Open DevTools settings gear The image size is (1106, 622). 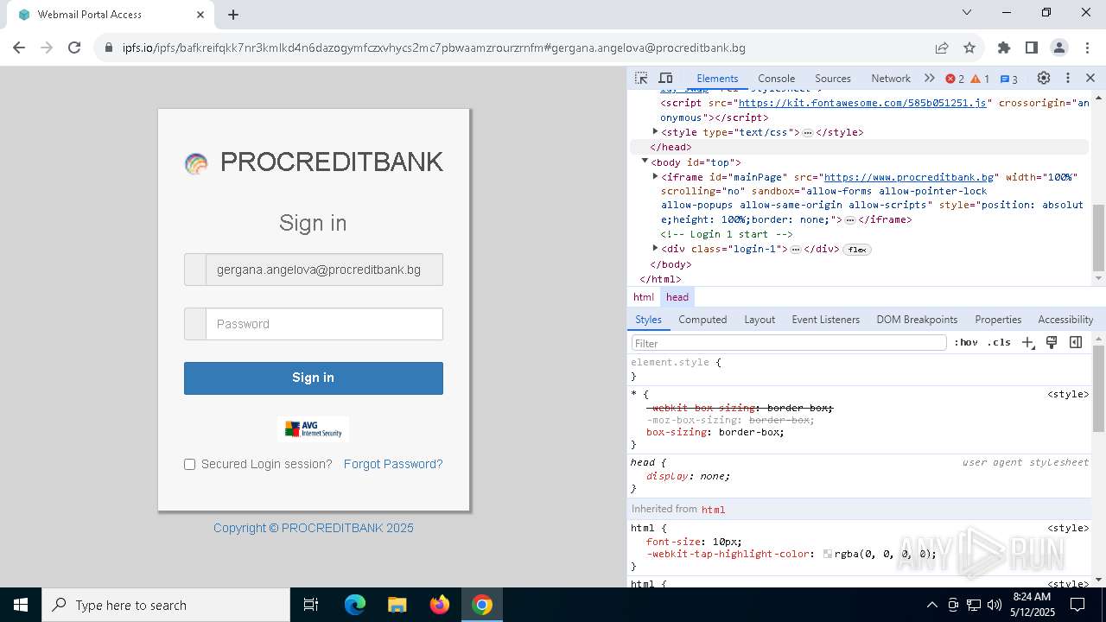coord(1044,78)
